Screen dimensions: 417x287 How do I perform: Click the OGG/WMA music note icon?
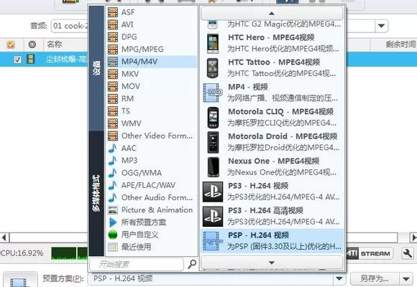(113, 173)
